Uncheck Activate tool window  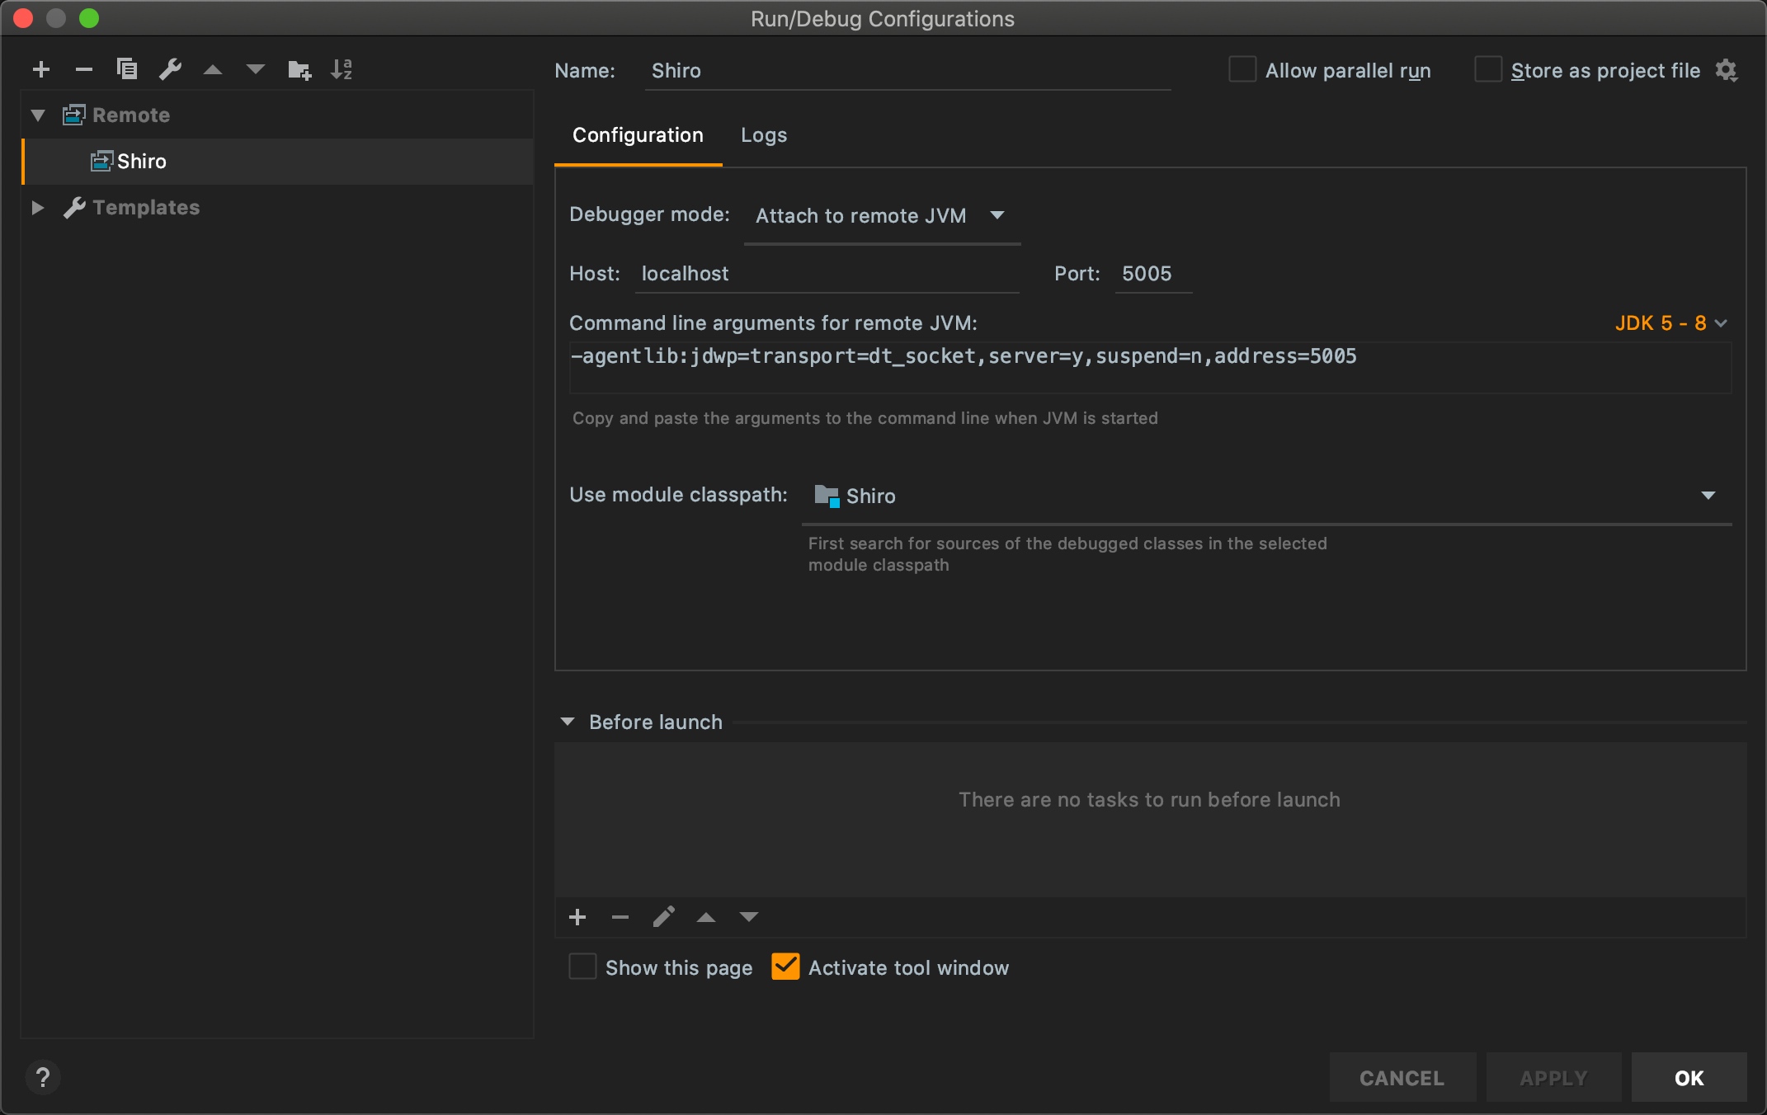(785, 967)
